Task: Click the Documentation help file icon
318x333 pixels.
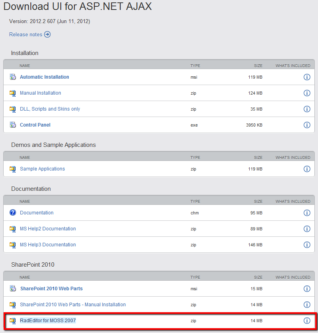Action: tap(12, 213)
